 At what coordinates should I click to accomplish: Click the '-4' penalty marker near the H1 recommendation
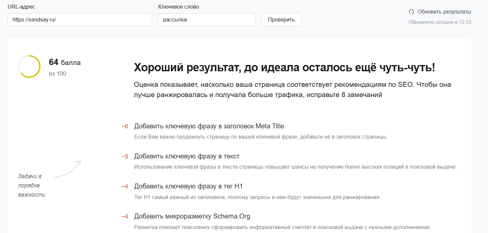pos(126,186)
